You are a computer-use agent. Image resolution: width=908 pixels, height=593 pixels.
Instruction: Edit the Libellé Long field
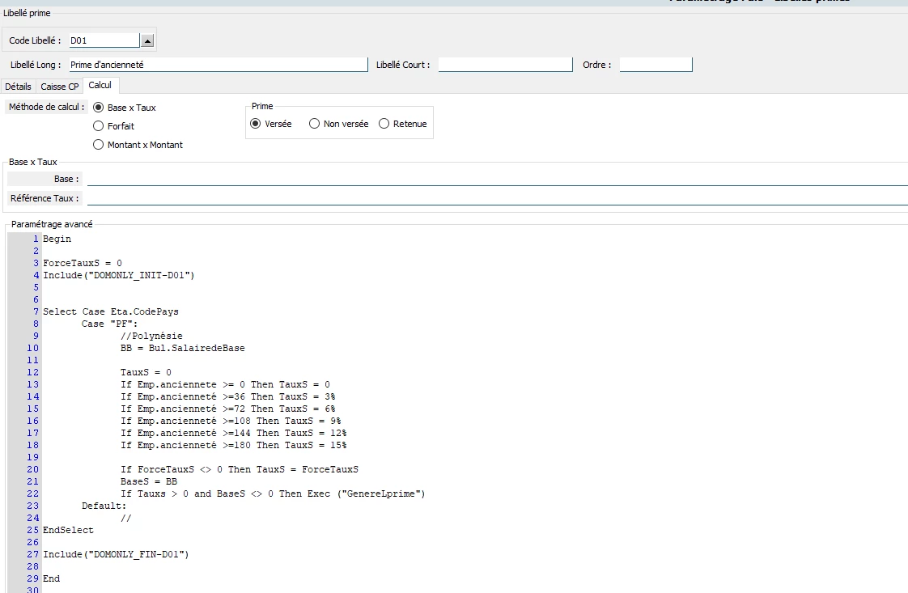(219, 65)
